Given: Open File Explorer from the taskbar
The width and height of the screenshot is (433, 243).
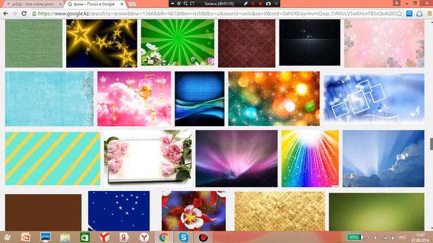Looking at the screenshot, I should [x=65, y=237].
